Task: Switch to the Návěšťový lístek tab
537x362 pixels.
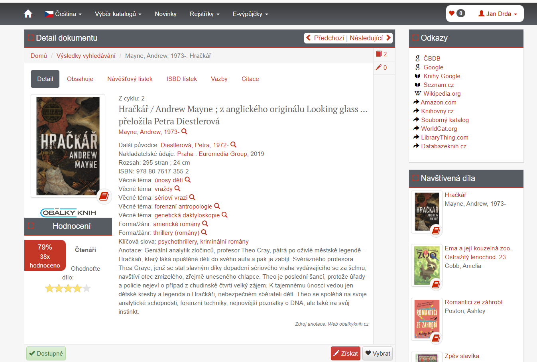Action: tap(130, 79)
